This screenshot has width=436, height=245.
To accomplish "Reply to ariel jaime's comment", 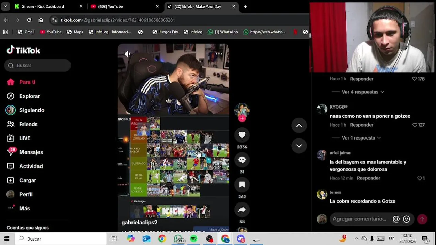I will click(x=369, y=178).
